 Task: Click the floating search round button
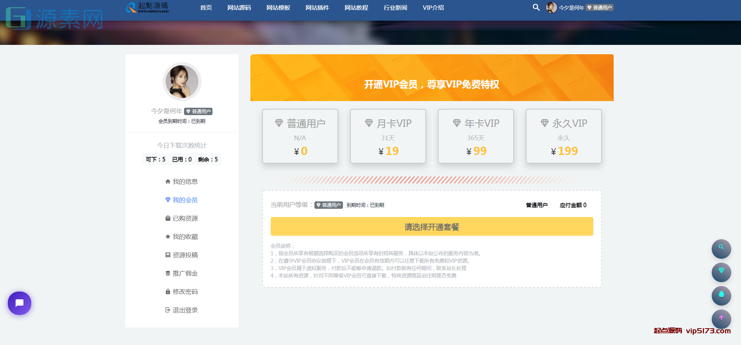pos(721,249)
